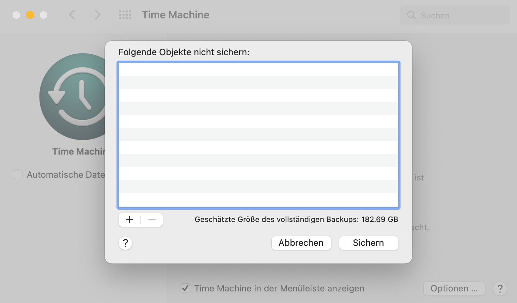Open the Optionen ... button
517x303 pixels.
454,289
